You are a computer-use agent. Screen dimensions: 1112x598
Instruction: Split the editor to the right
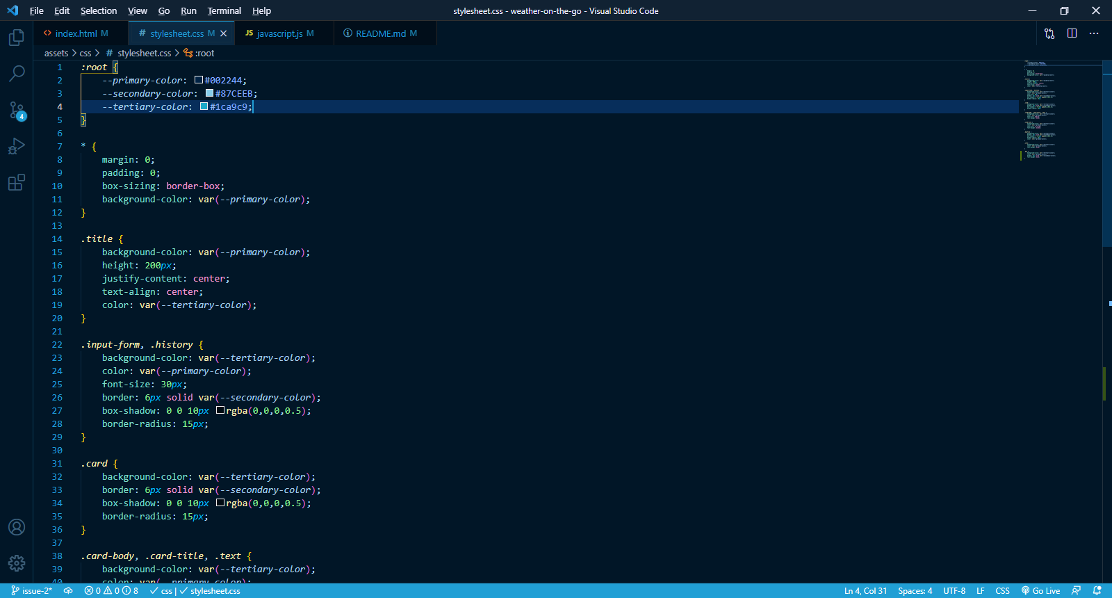(1072, 33)
